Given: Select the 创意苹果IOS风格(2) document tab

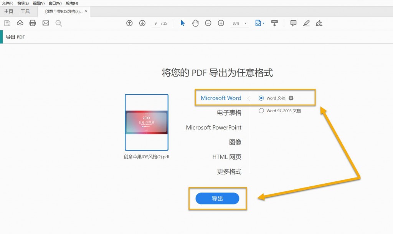Looking at the screenshot, I should coord(64,12).
